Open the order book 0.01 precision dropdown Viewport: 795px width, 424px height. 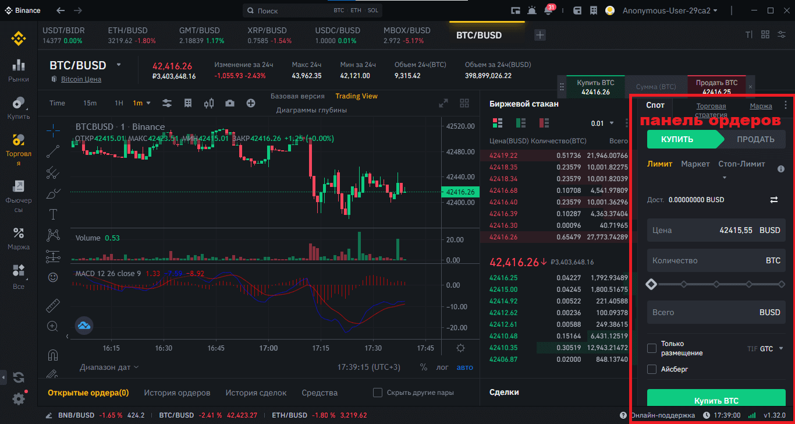602,123
